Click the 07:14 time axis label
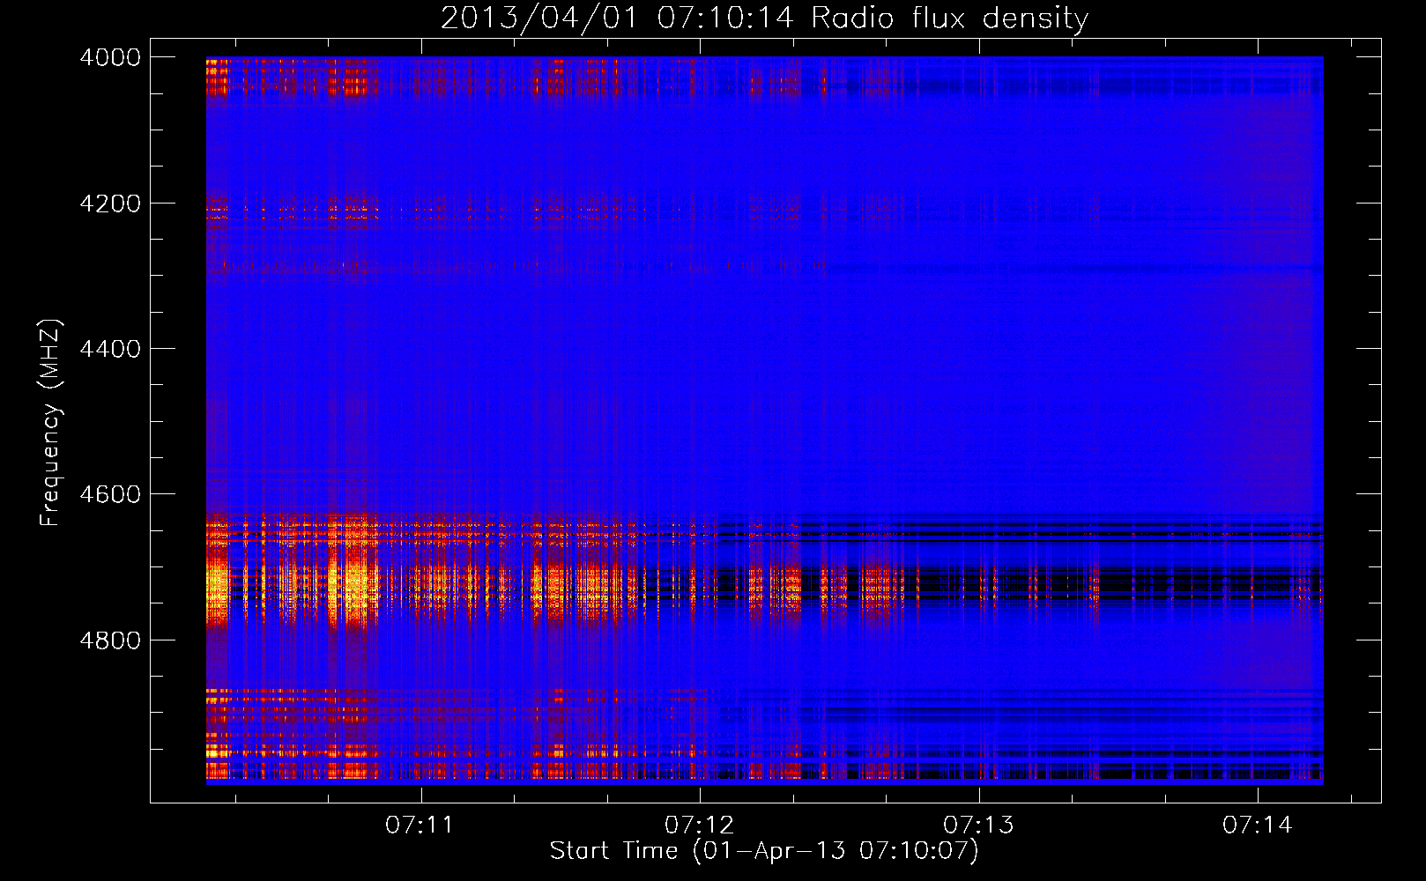Viewport: 1426px width, 881px height. pos(1257,825)
